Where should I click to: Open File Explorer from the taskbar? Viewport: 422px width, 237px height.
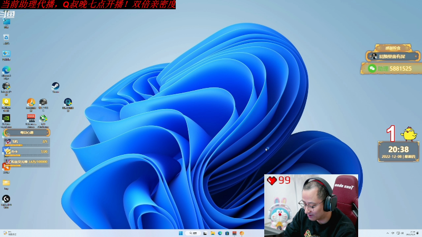click(213, 233)
